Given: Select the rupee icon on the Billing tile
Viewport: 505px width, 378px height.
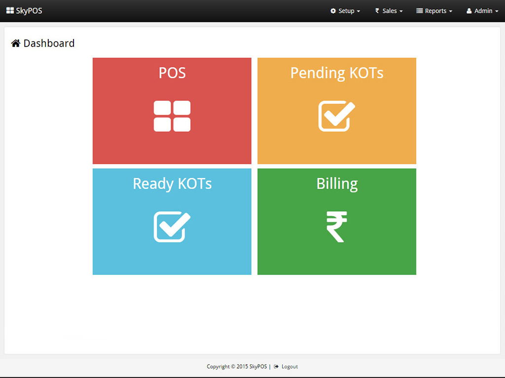Looking at the screenshot, I should pyautogui.click(x=336, y=227).
